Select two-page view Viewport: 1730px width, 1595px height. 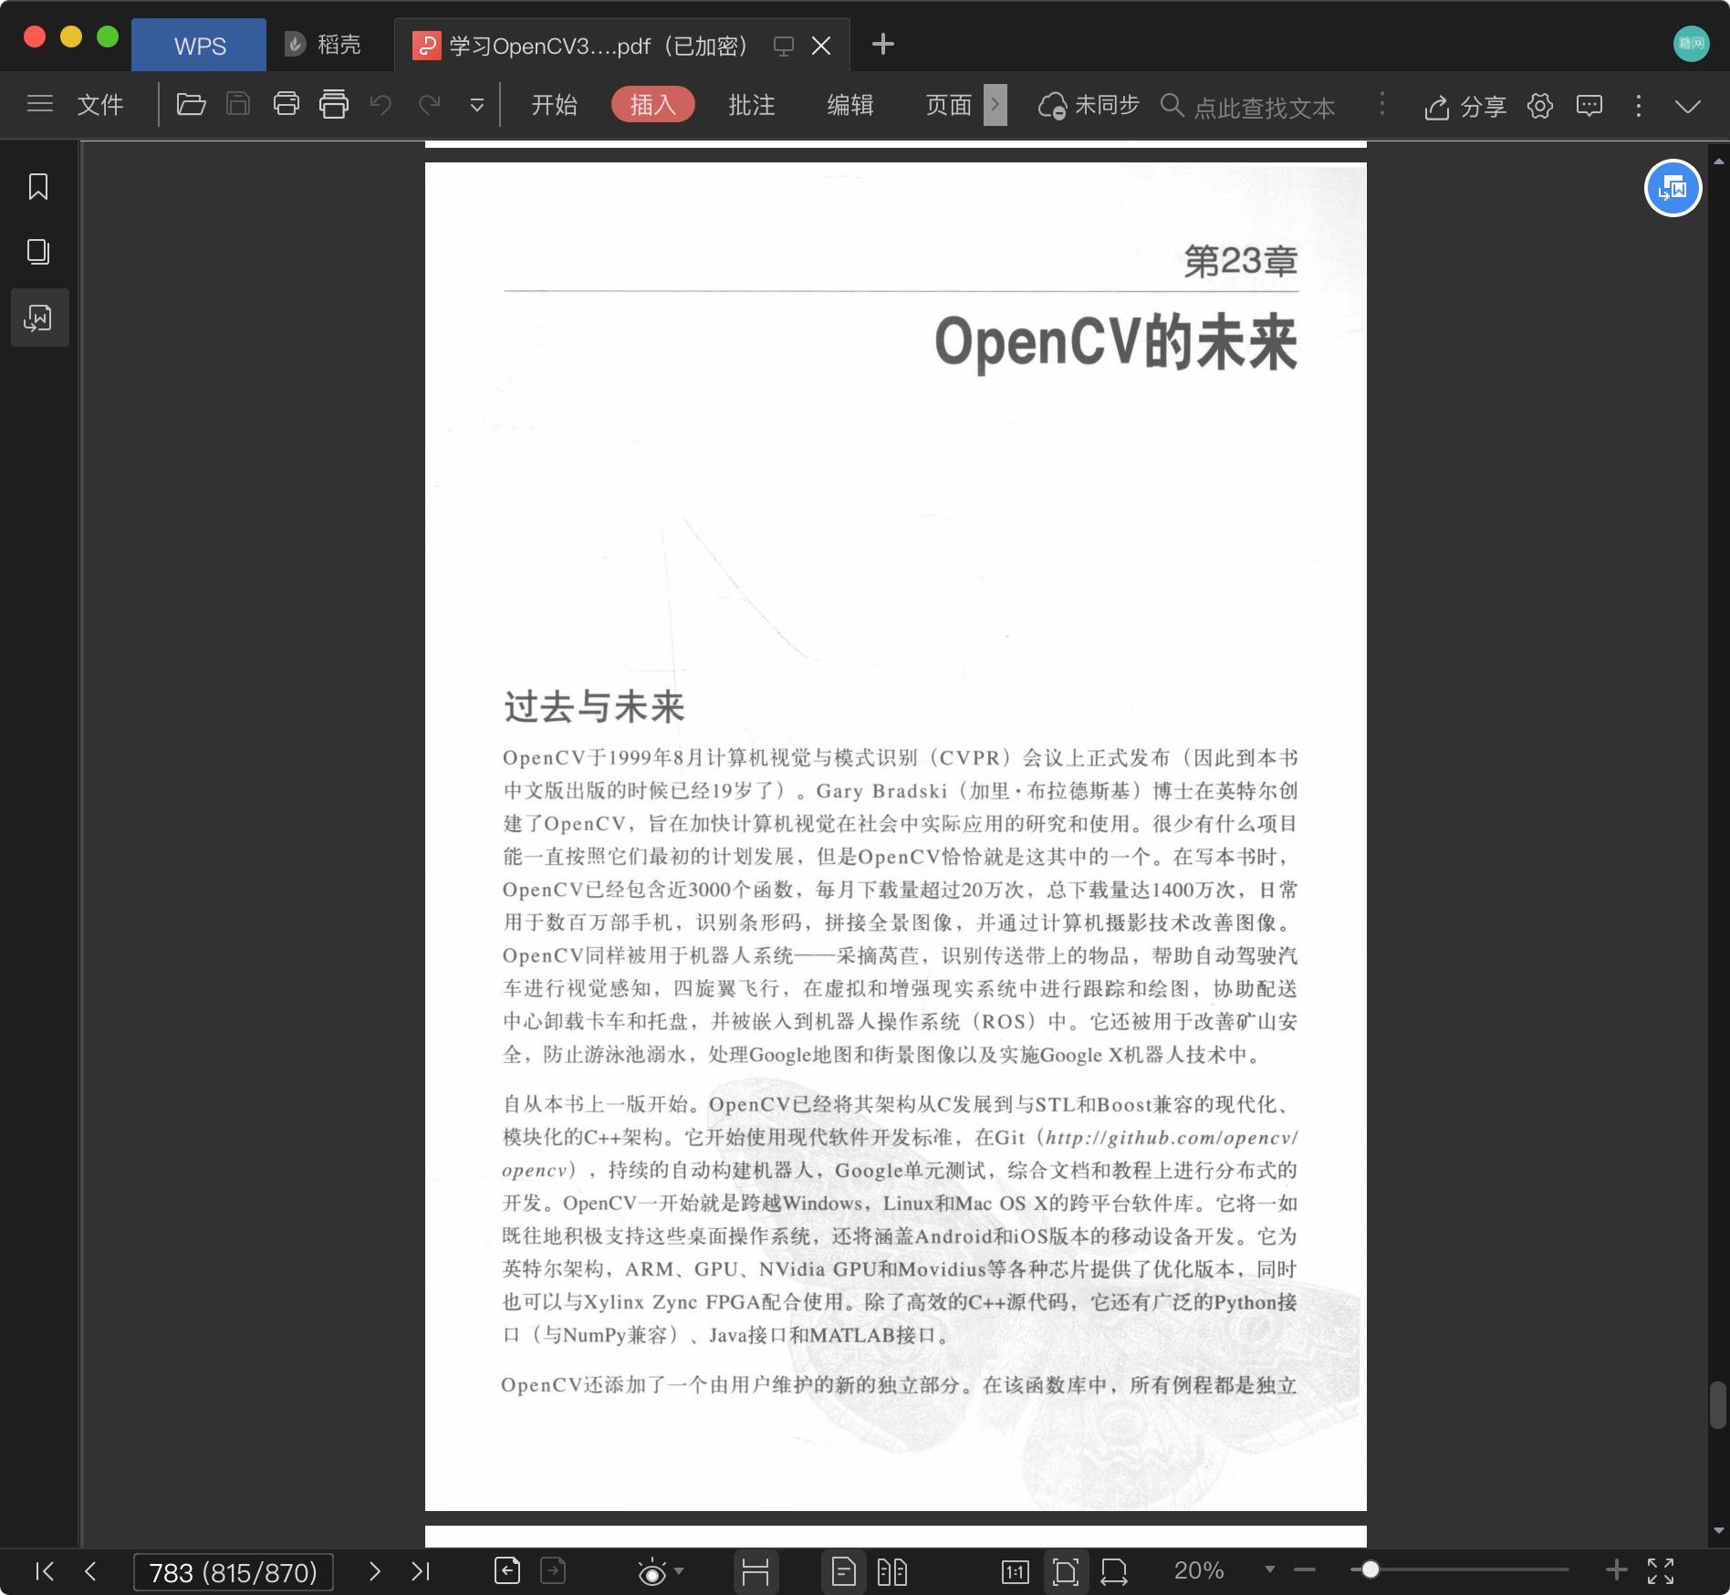tap(891, 1571)
